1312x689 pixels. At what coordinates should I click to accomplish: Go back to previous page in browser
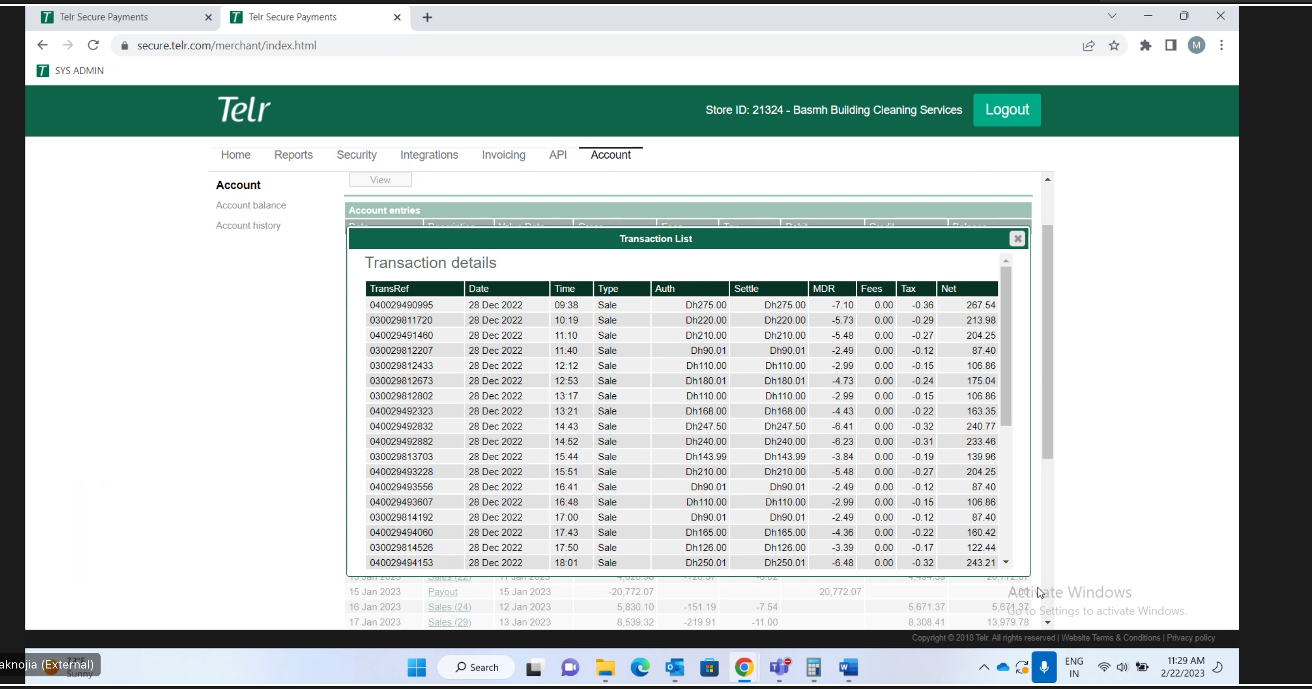42,45
